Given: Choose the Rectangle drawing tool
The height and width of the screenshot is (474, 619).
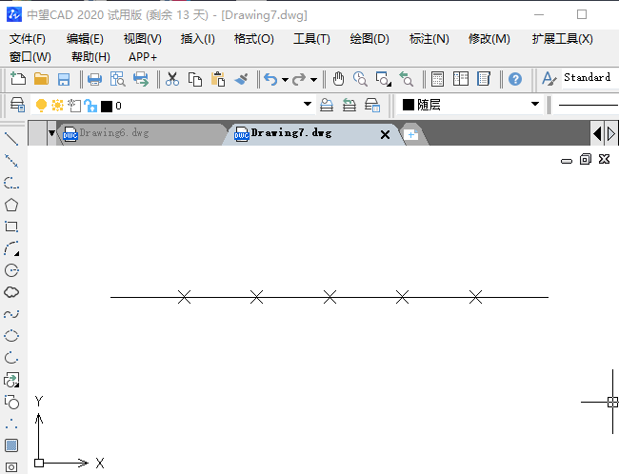Looking at the screenshot, I should [11, 227].
